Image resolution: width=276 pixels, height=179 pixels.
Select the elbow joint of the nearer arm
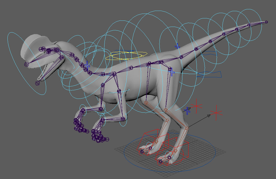tap(123, 119)
